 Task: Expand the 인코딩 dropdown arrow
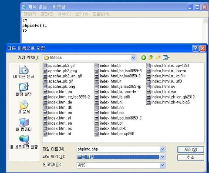(162, 165)
